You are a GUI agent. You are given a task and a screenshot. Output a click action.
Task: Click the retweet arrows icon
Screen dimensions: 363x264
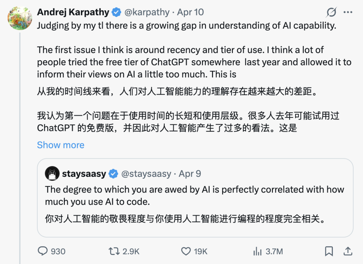[x=114, y=251]
